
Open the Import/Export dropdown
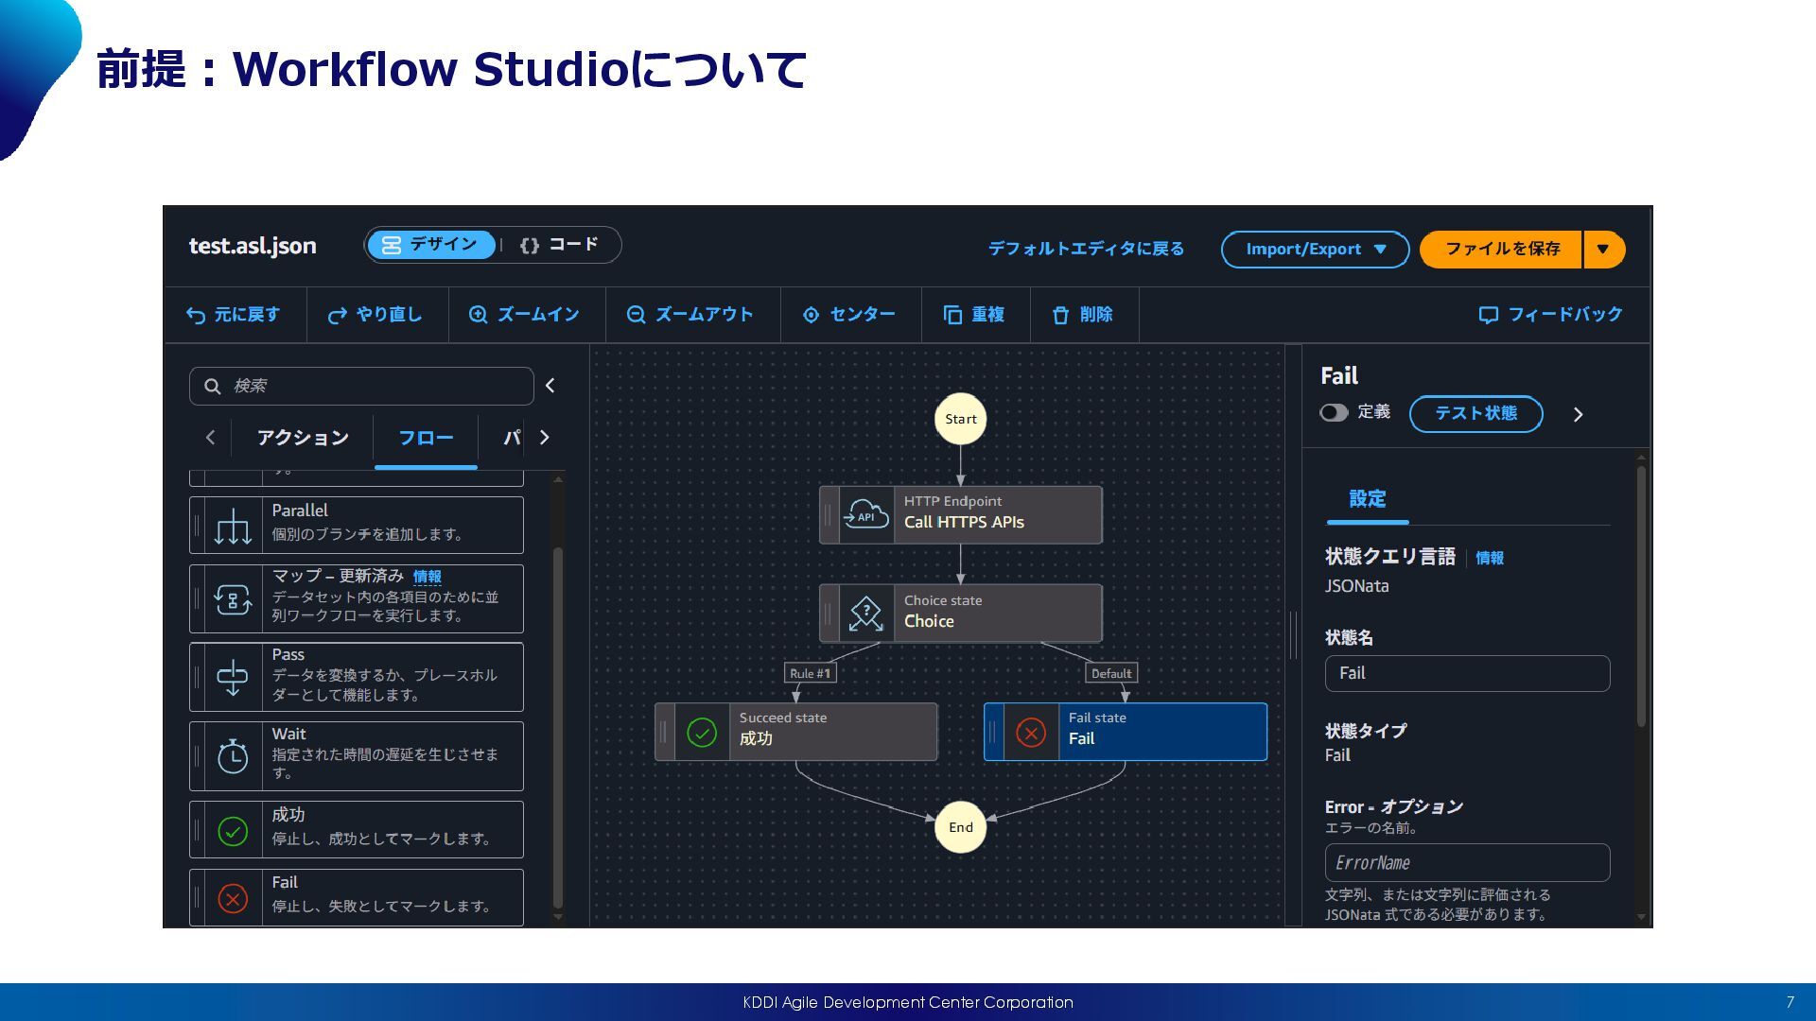point(1315,250)
